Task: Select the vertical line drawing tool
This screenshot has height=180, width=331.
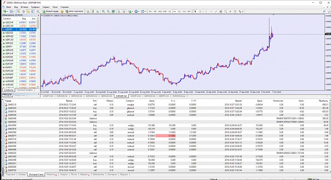Action: coord(206,12)
